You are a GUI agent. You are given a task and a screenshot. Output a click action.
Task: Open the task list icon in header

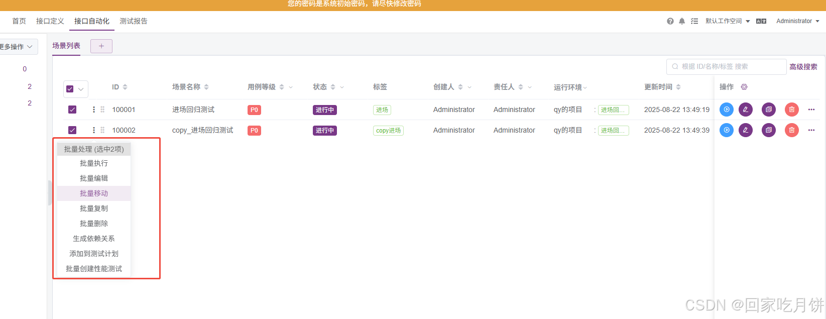click(x=694, y=21)
